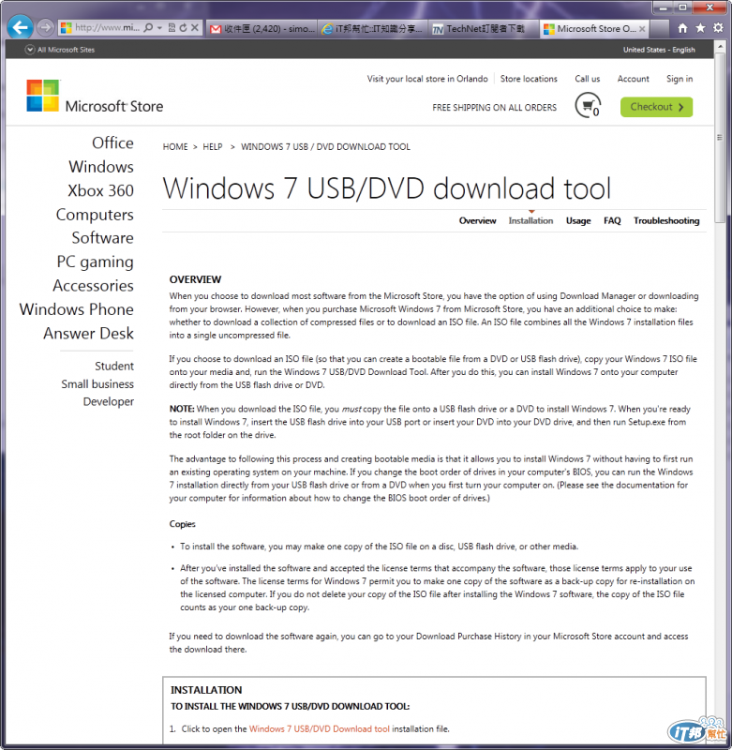Screen dimensions: 732x750
Task: Open Office category in sidebar
Action: 112,142
